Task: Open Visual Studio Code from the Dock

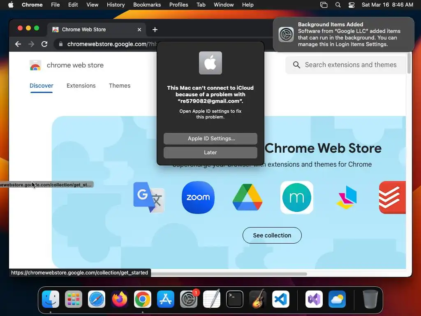Action: click(280, 299)
